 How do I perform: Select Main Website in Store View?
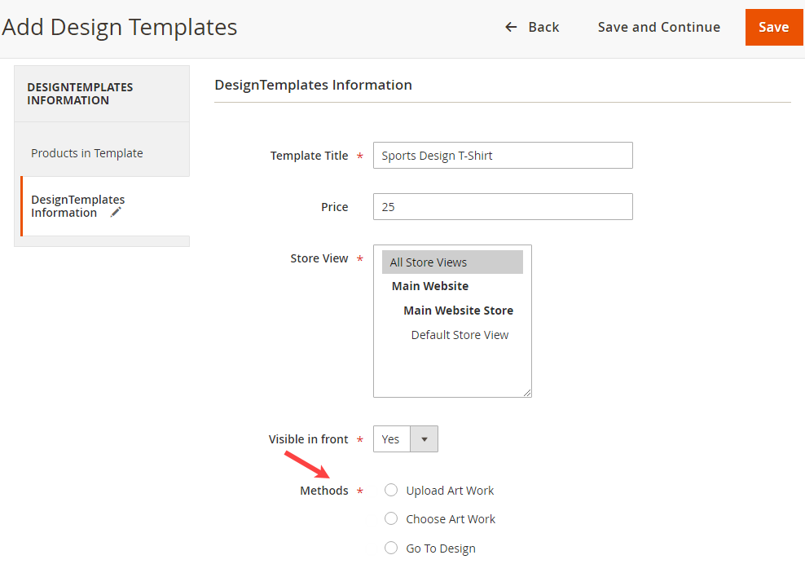pos(430,286)
